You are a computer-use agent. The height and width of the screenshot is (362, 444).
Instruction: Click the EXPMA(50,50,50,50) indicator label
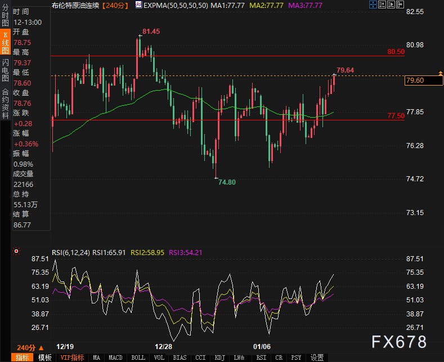[176, 6]
